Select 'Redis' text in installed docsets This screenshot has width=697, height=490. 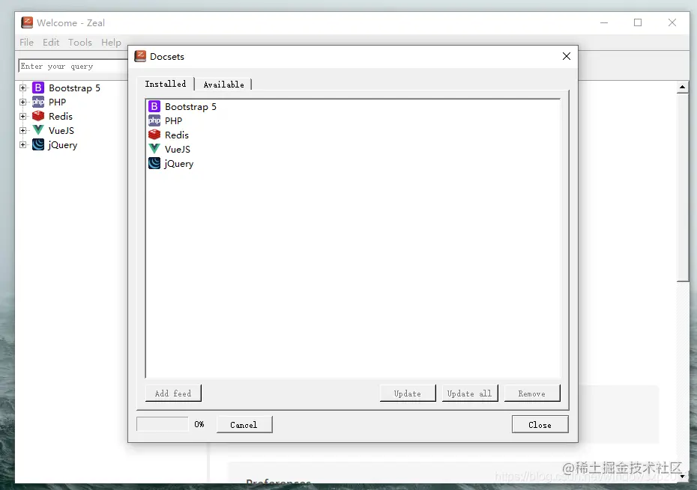(176, 135)
